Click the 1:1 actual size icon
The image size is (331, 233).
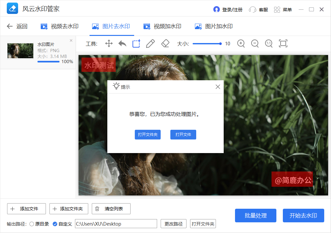point(269,43)
